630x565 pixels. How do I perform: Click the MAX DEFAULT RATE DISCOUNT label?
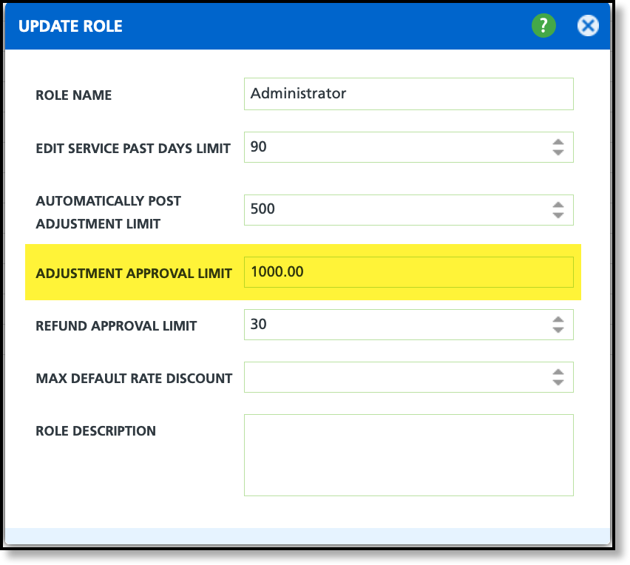tap(134, 378)
